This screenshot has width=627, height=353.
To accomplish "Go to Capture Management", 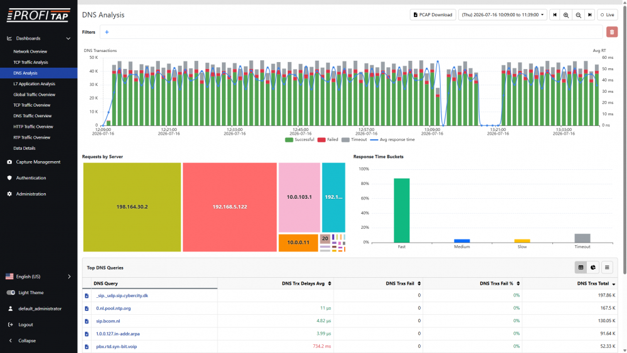I will coord(38,162).
